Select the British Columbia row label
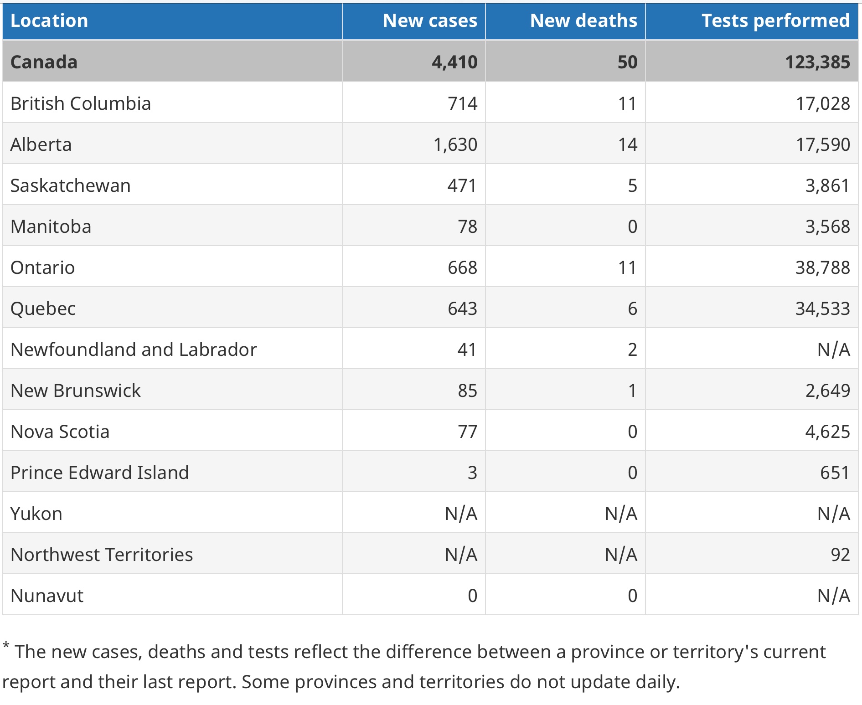Screen dimensions: 862x705 tap(81, 103)
